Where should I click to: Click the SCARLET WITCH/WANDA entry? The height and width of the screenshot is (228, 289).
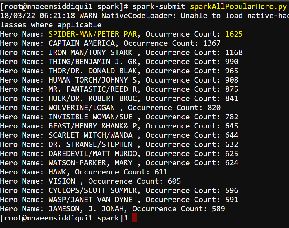90,135
